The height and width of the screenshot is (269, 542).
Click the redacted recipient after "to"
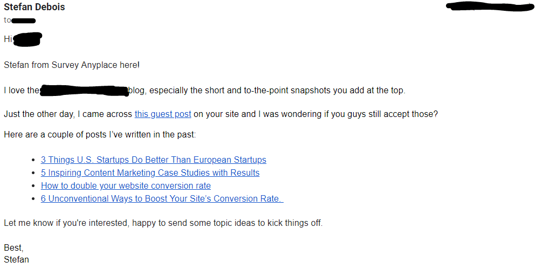(24, 20)
